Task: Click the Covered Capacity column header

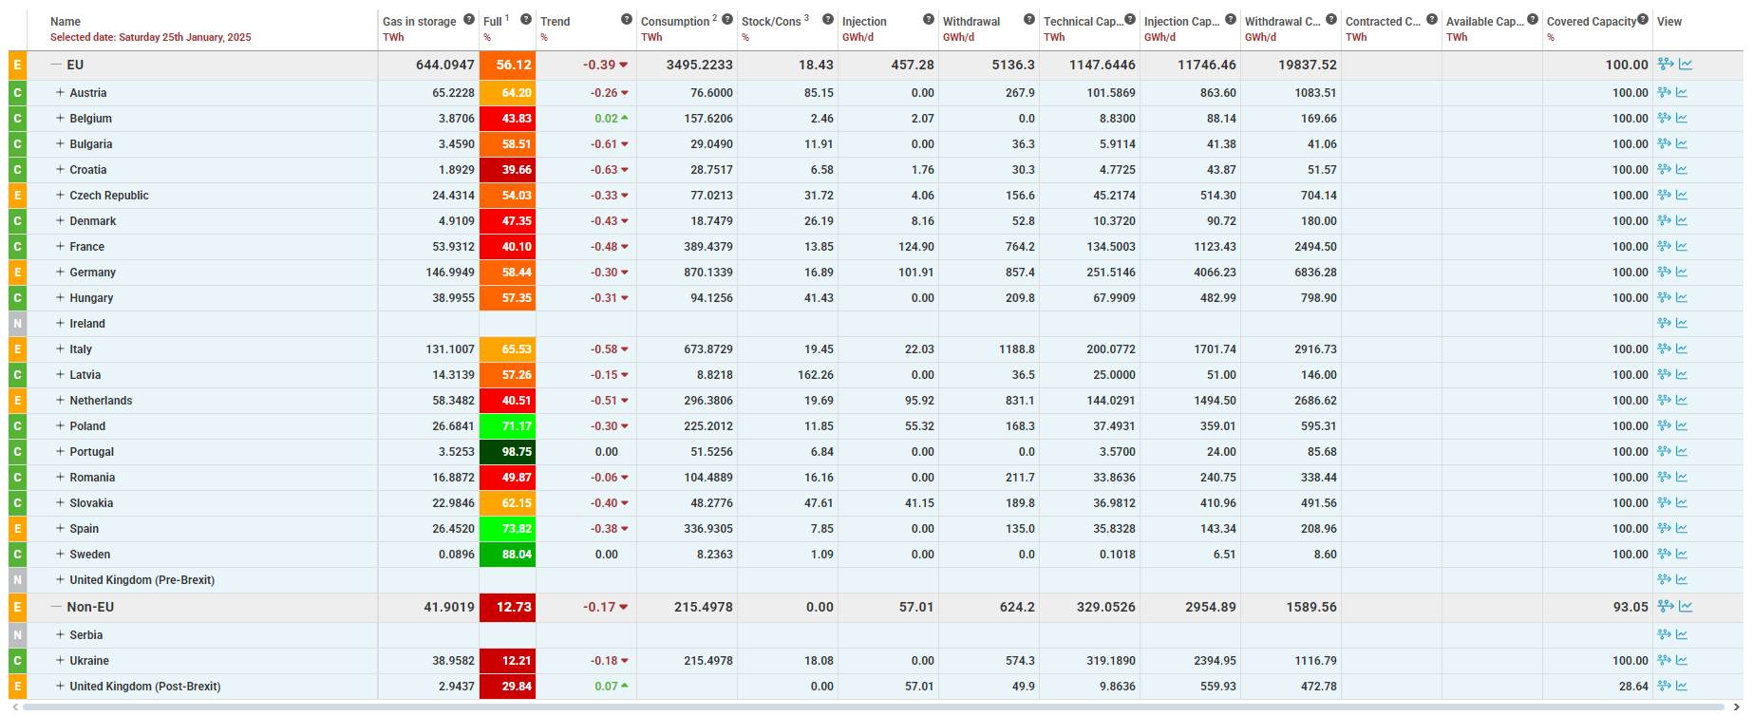Action: pos(1592,22)
